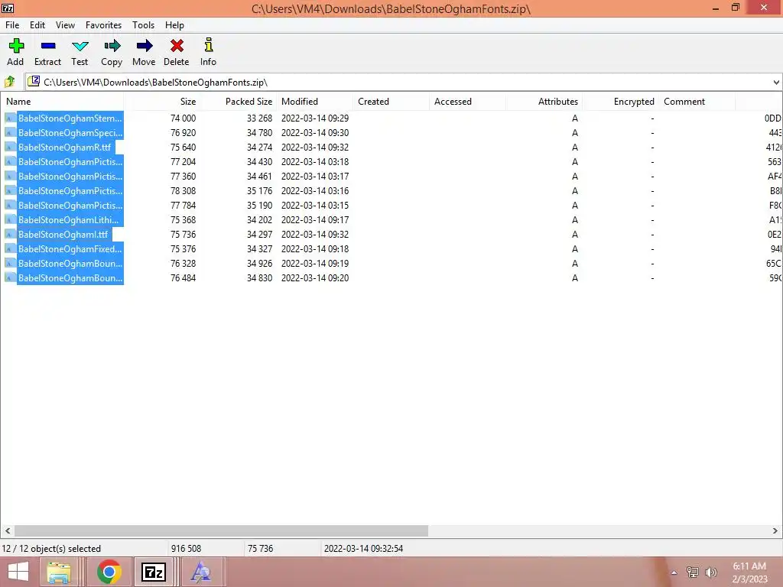Click the green Add toolbar icon
This screenshot has width=783, height=587.
[x=16, y=46]
